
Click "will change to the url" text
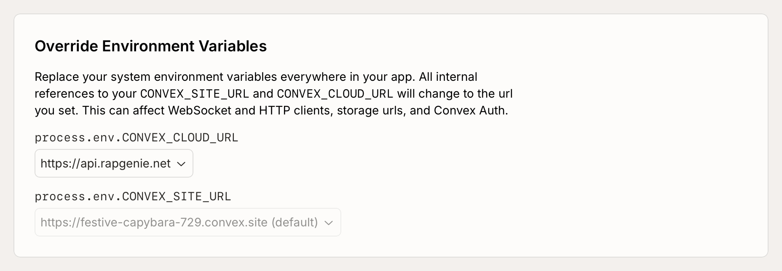tap(455, 93)
